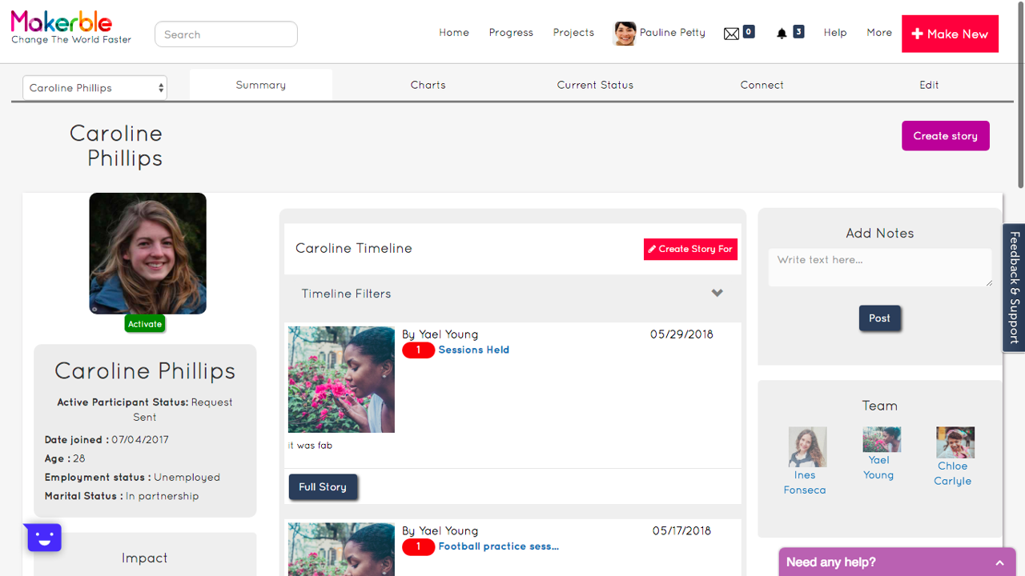The width and height of the screenshot is (1025, 576).
Task: Click the notifications count badge 3
Action: pyautogui.click(x=798, y=32)
